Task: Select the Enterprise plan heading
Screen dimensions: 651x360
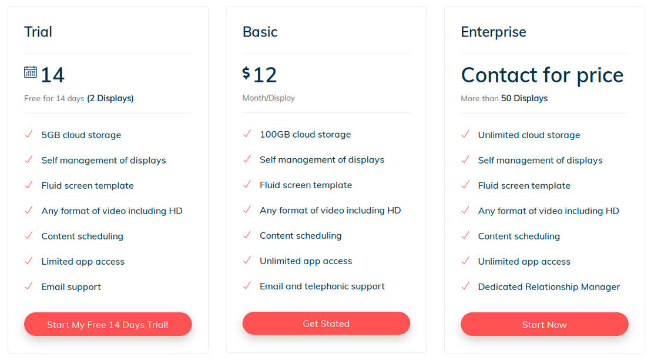Action: pyautogui.click(x=493, y=32)
